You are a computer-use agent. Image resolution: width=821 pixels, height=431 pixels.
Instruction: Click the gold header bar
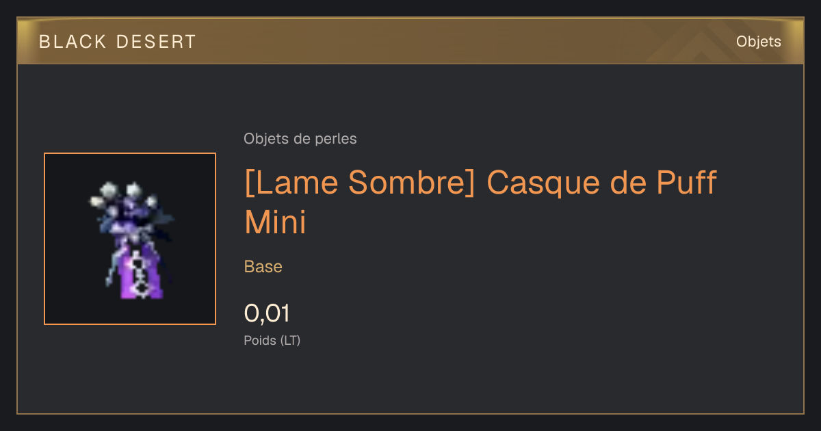point(410,41)
